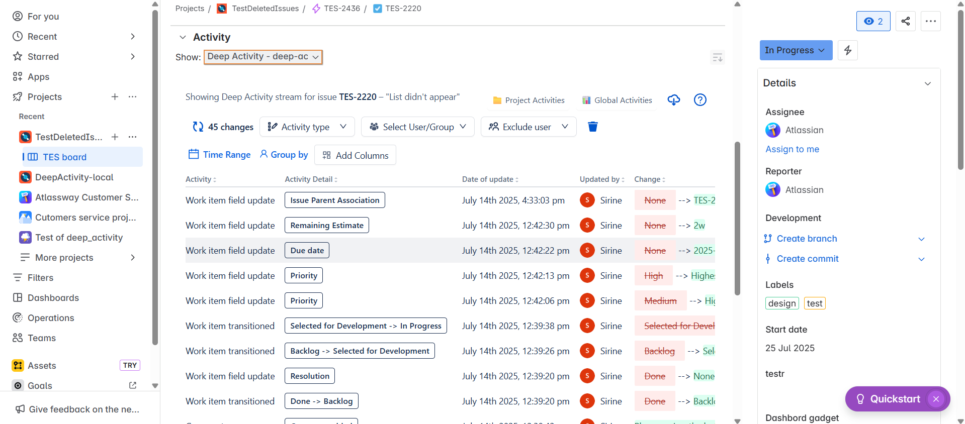Screen dimensions: 965x424
Task: Open the three-dot more actions menu
Action: tap(930, 21)
